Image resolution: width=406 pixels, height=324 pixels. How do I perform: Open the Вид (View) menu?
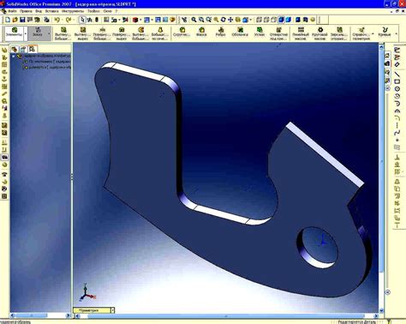[x=39, y=11]
